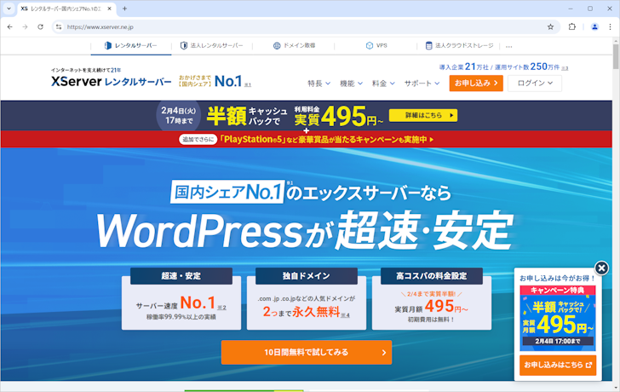Image resolution: width=620 pixels, height=392 pixels.
Task: Close the campaign popup with X
Action: point(601,268)
